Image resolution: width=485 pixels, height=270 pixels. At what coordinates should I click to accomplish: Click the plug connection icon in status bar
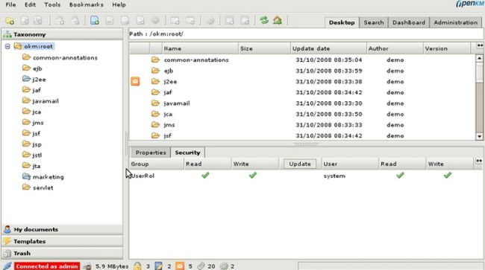coord(7,266)
